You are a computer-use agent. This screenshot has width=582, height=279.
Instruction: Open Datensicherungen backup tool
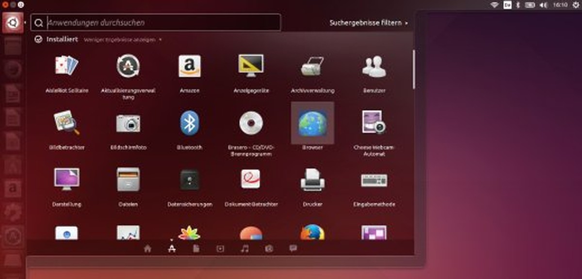(x=189, y=179)
